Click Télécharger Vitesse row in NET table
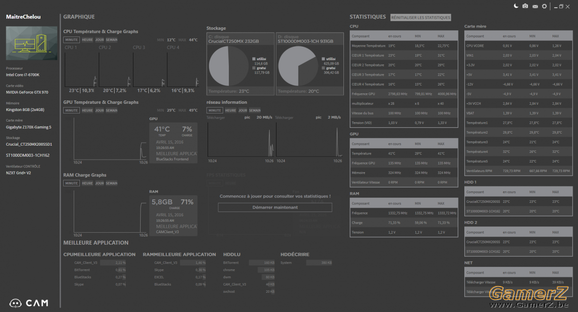This screenshot has width=578, height=312. 518,282
